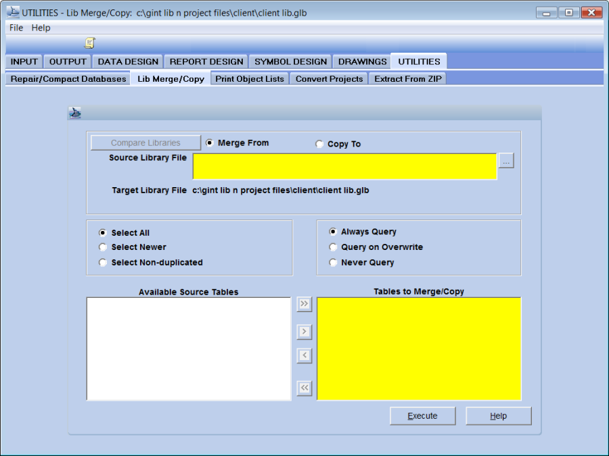Switch to the REPORT DESIGN tab
This screenshot has height=456, width=609.
pyautogui.click(x=206, y=61)
